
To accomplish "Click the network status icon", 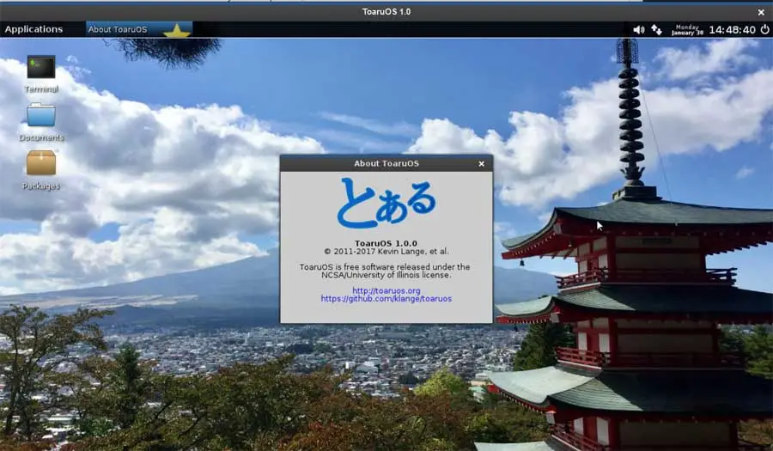I will click(656, 29).
